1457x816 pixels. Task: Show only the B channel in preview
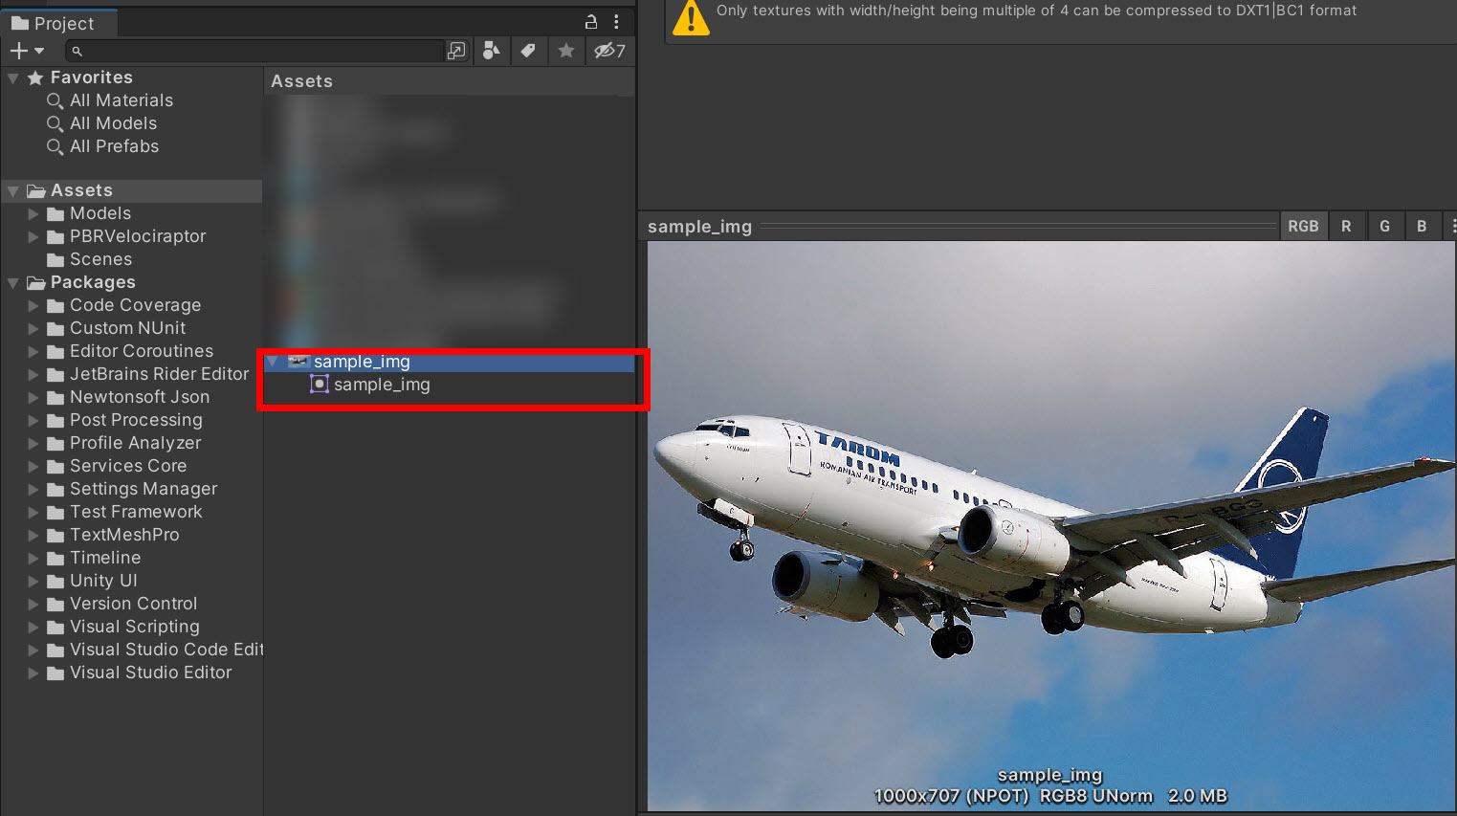point(1422,227)
